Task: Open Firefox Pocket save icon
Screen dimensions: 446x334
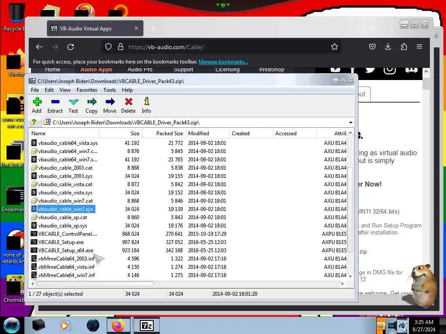Action: point(372,47)
